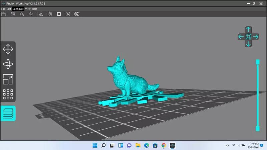Click the hollow punch hole toolbar icon
267x150 pixels.
point(59,14)
